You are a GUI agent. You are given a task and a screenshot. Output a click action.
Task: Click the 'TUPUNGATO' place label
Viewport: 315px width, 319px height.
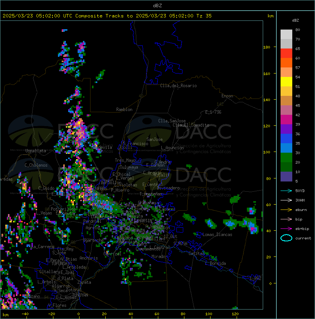61,264
